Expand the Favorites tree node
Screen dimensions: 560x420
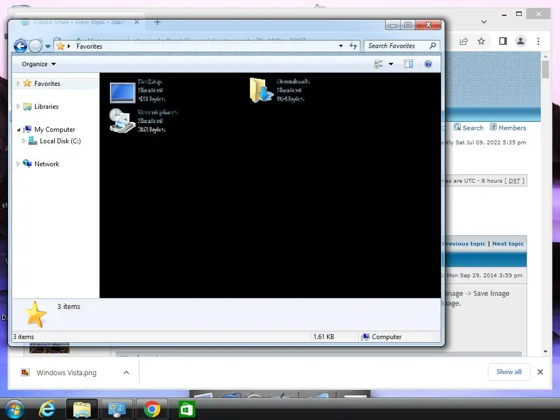pyautogui.click(x=18, y=84)
